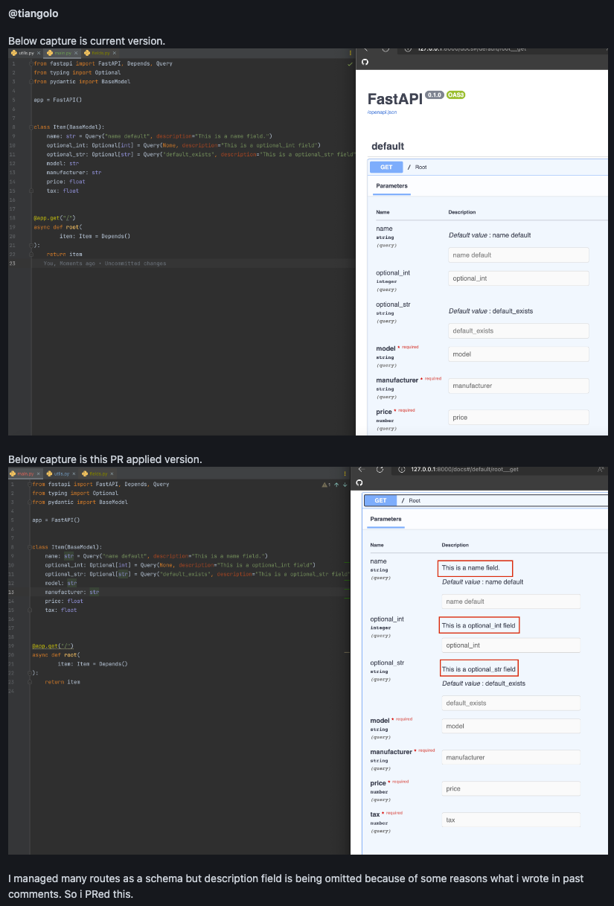
Task: Open editor tabs kebab menu in current-version capture
Action: click(x=351, y=54)
